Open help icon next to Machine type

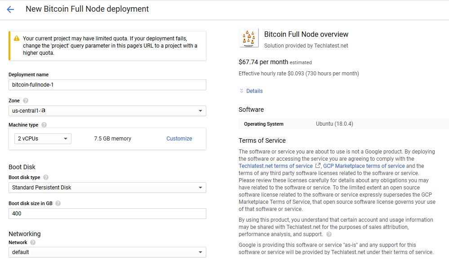click(x=44, y=125)
